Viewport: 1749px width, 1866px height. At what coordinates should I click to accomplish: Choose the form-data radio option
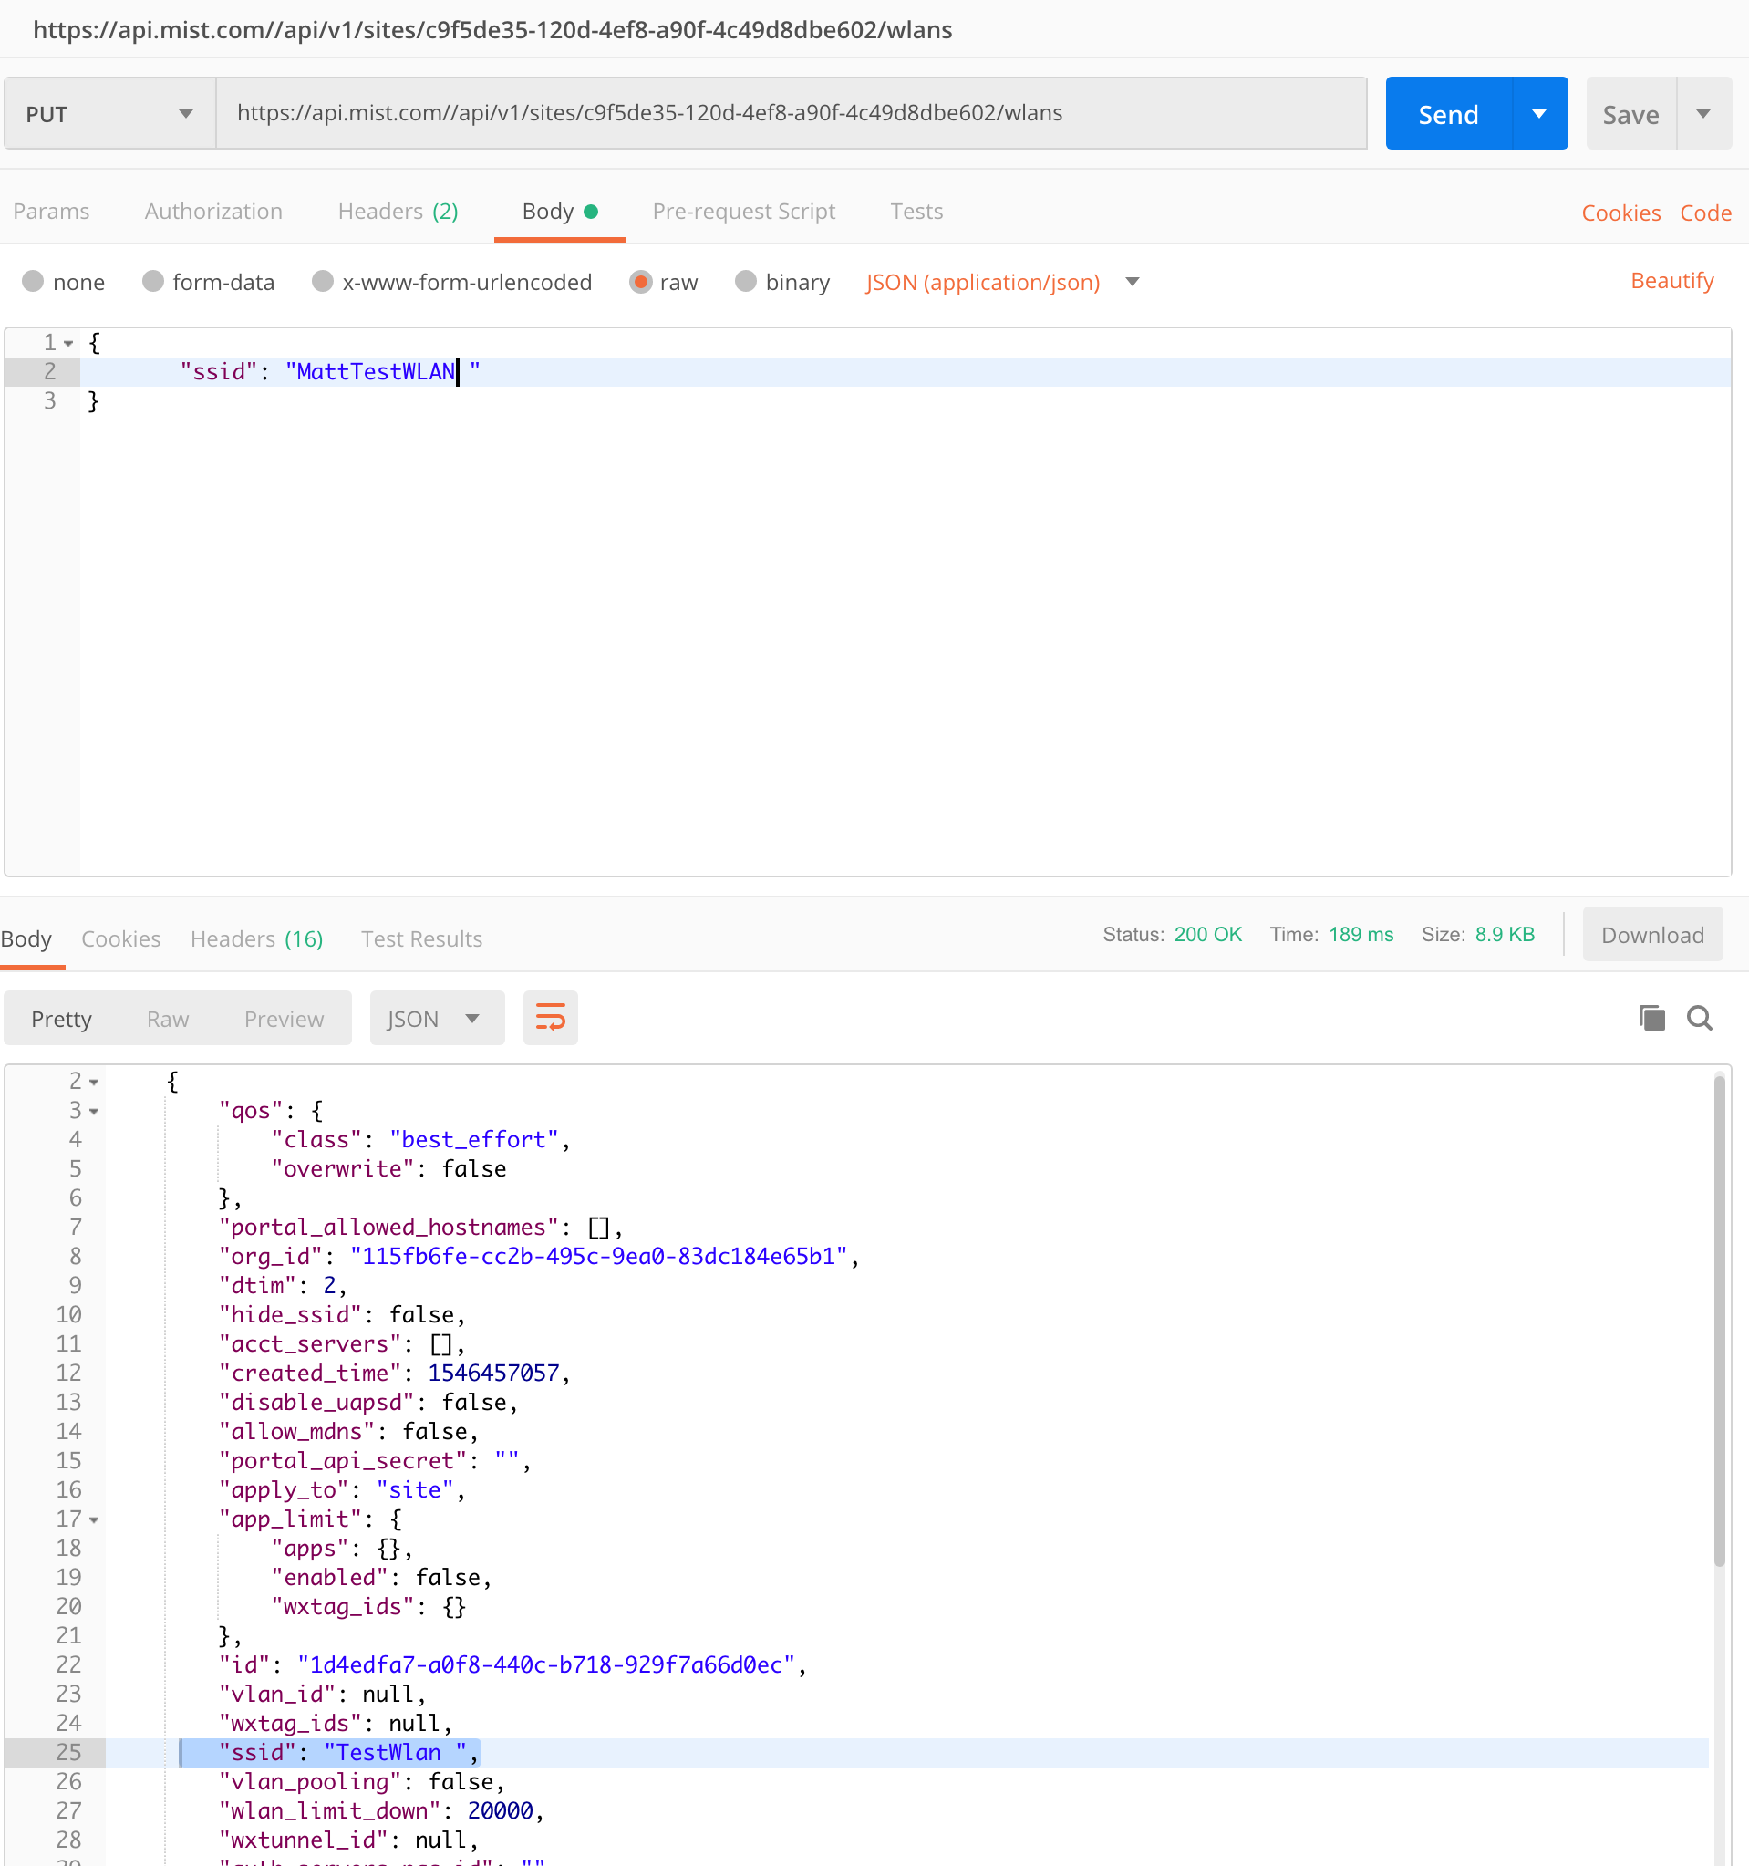pos(153,282)
